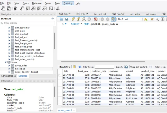Screen dimensions: 167x113
Task: Click the Execute query lightning bolt icon
Action: [73, 19]
